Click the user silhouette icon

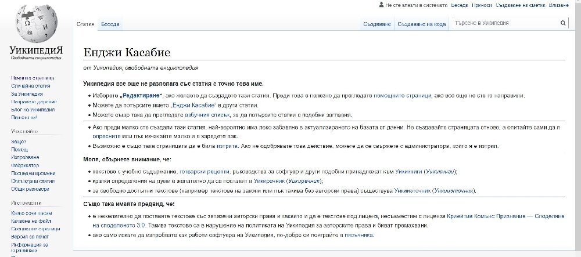(381, 5)
